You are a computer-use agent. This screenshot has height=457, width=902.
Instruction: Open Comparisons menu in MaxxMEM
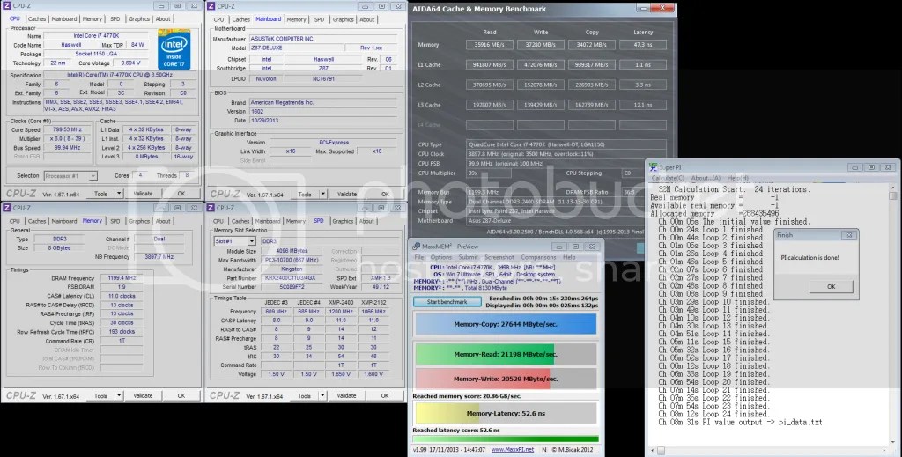click(538, 257)
